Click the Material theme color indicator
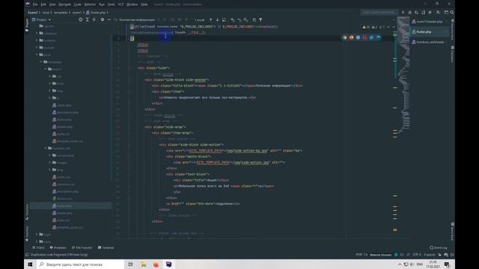This screenshot has width=479, height=269. [396, 255]
